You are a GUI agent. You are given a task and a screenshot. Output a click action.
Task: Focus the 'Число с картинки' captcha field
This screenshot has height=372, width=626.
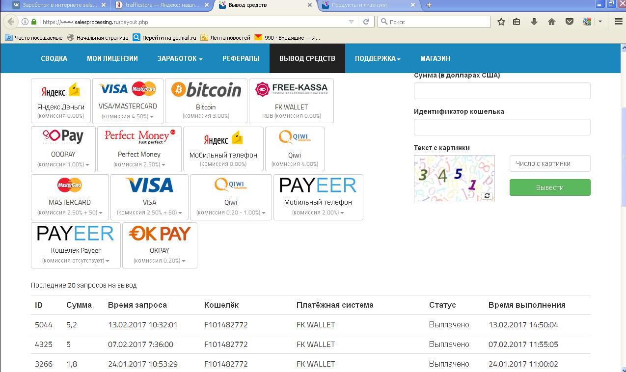coord(550,163)
